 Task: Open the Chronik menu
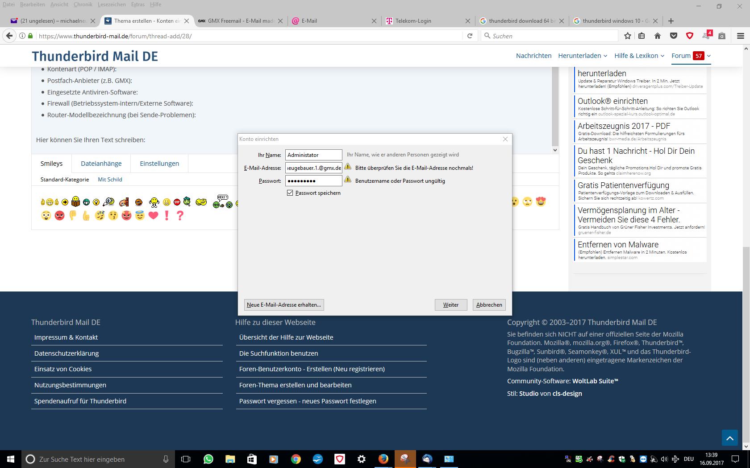(x=83, y=4)
